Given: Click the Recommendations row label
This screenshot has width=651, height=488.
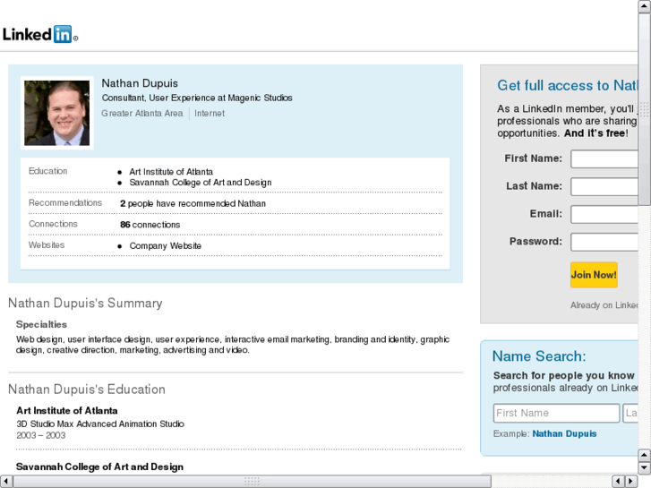Looking at the screenshot, I should pos(65,202).
